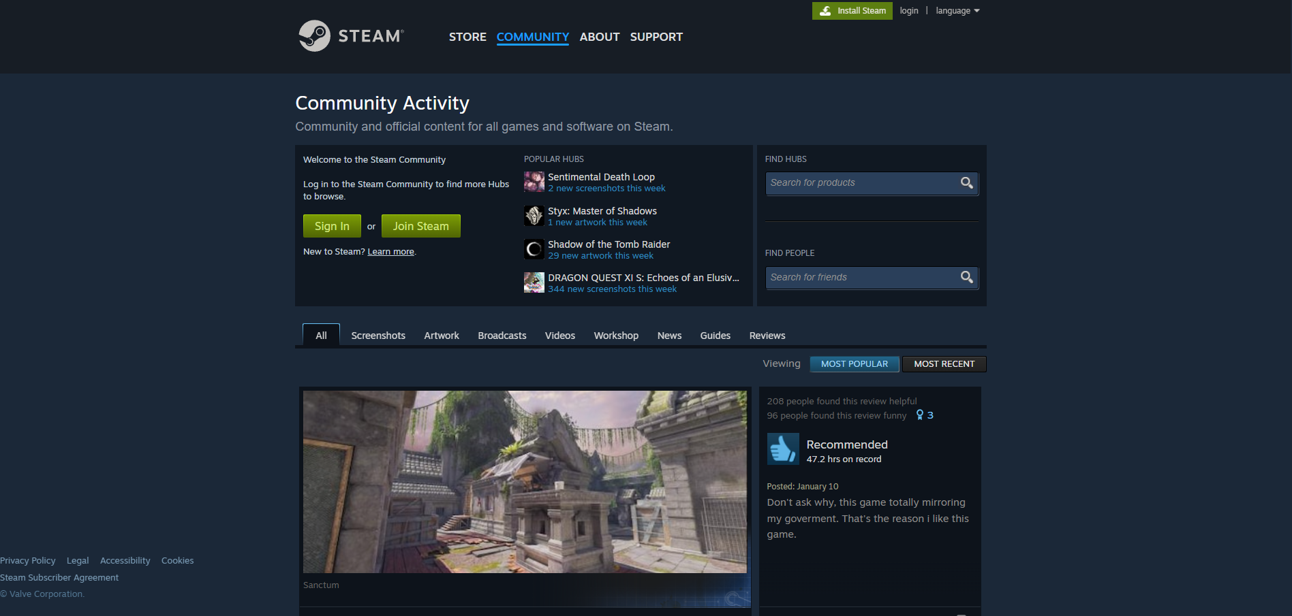
Task: Click the Styx: Master of Shadows hub avatar
Action: (x=534, y=216)
